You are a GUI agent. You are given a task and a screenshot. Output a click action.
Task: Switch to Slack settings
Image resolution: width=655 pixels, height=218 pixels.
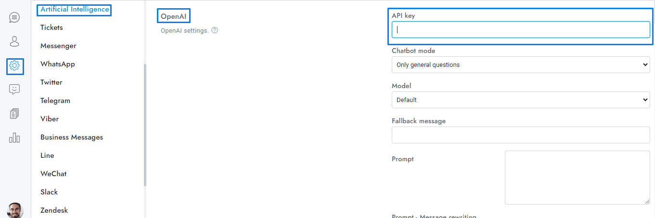click(49, 192)
